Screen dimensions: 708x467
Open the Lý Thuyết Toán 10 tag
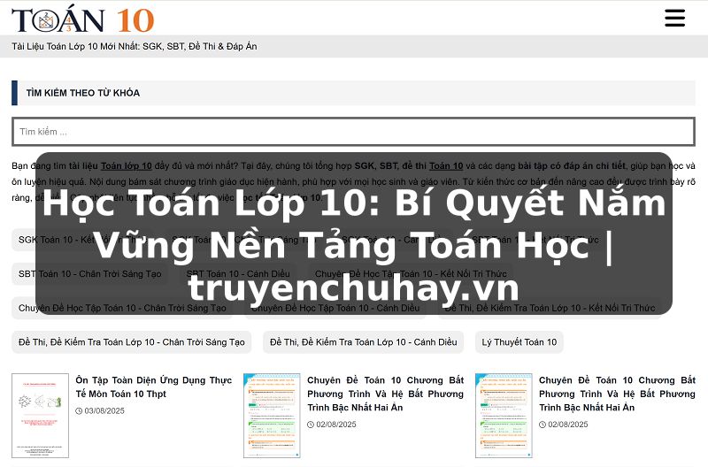coord(519,342)
